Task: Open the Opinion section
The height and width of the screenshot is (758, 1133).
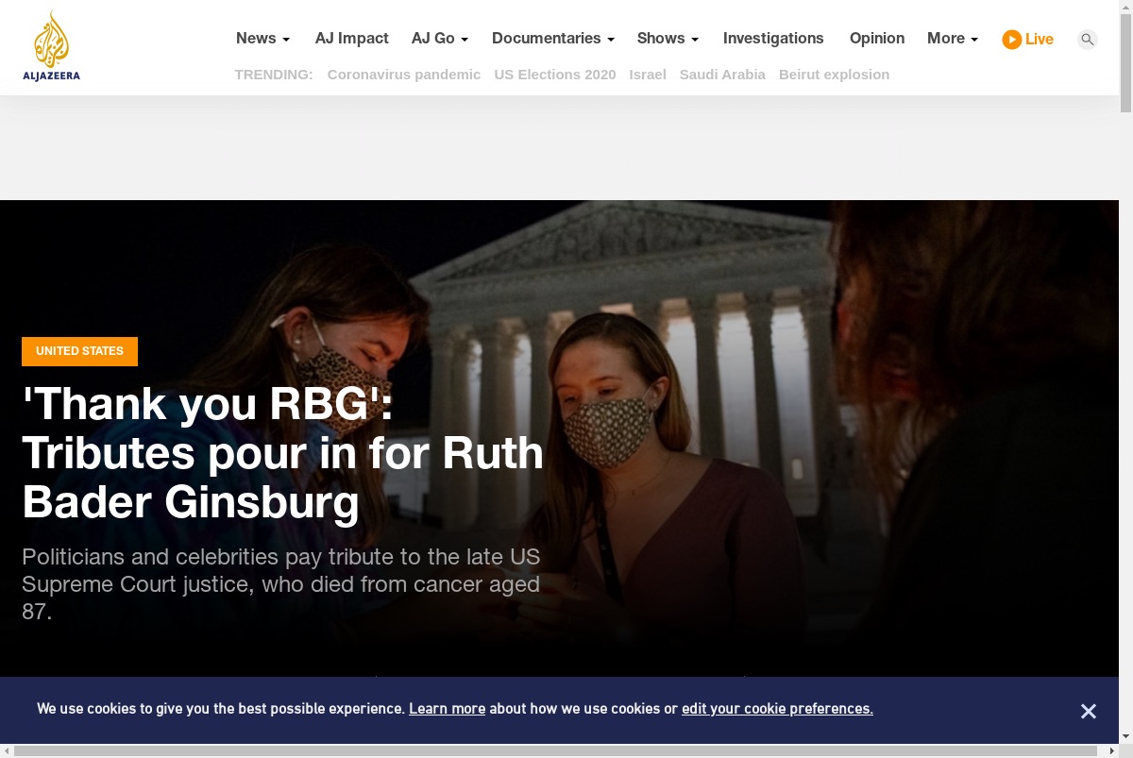Action: click(x=877, y=39)
